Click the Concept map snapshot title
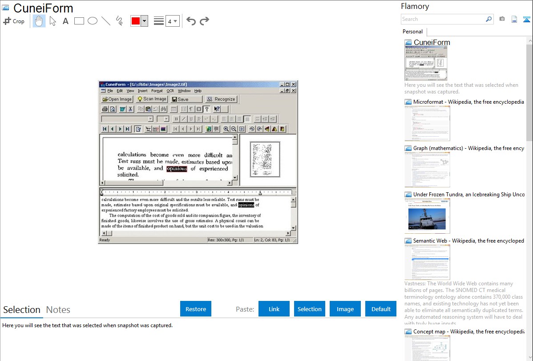 click(468, 332)
